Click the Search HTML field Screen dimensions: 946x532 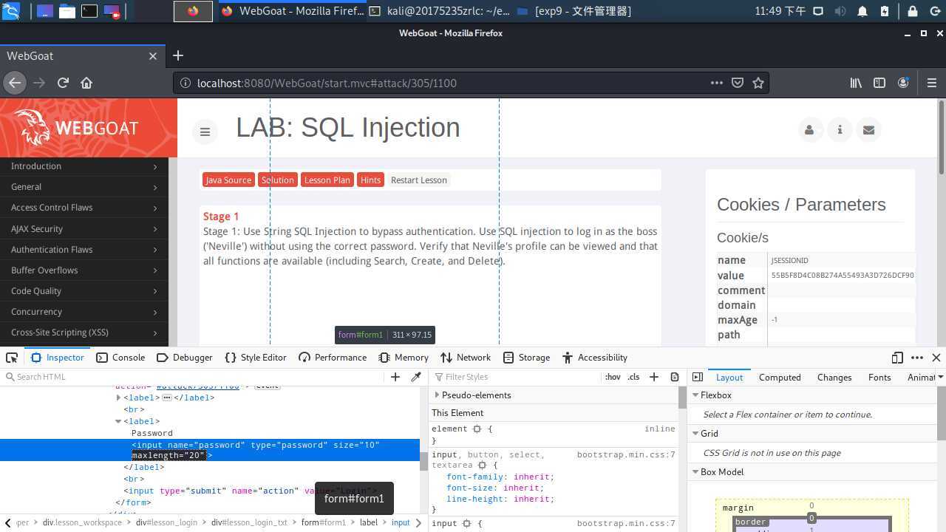click(192, 377)
